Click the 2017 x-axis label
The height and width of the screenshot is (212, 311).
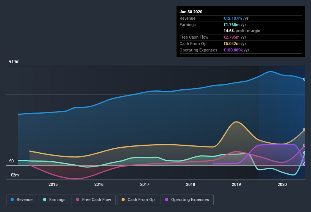[x=145, y=184]
